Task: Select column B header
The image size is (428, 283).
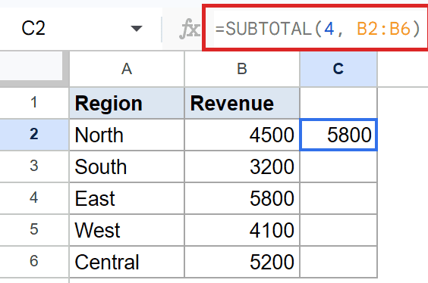Action: click(x=242, y=69)
